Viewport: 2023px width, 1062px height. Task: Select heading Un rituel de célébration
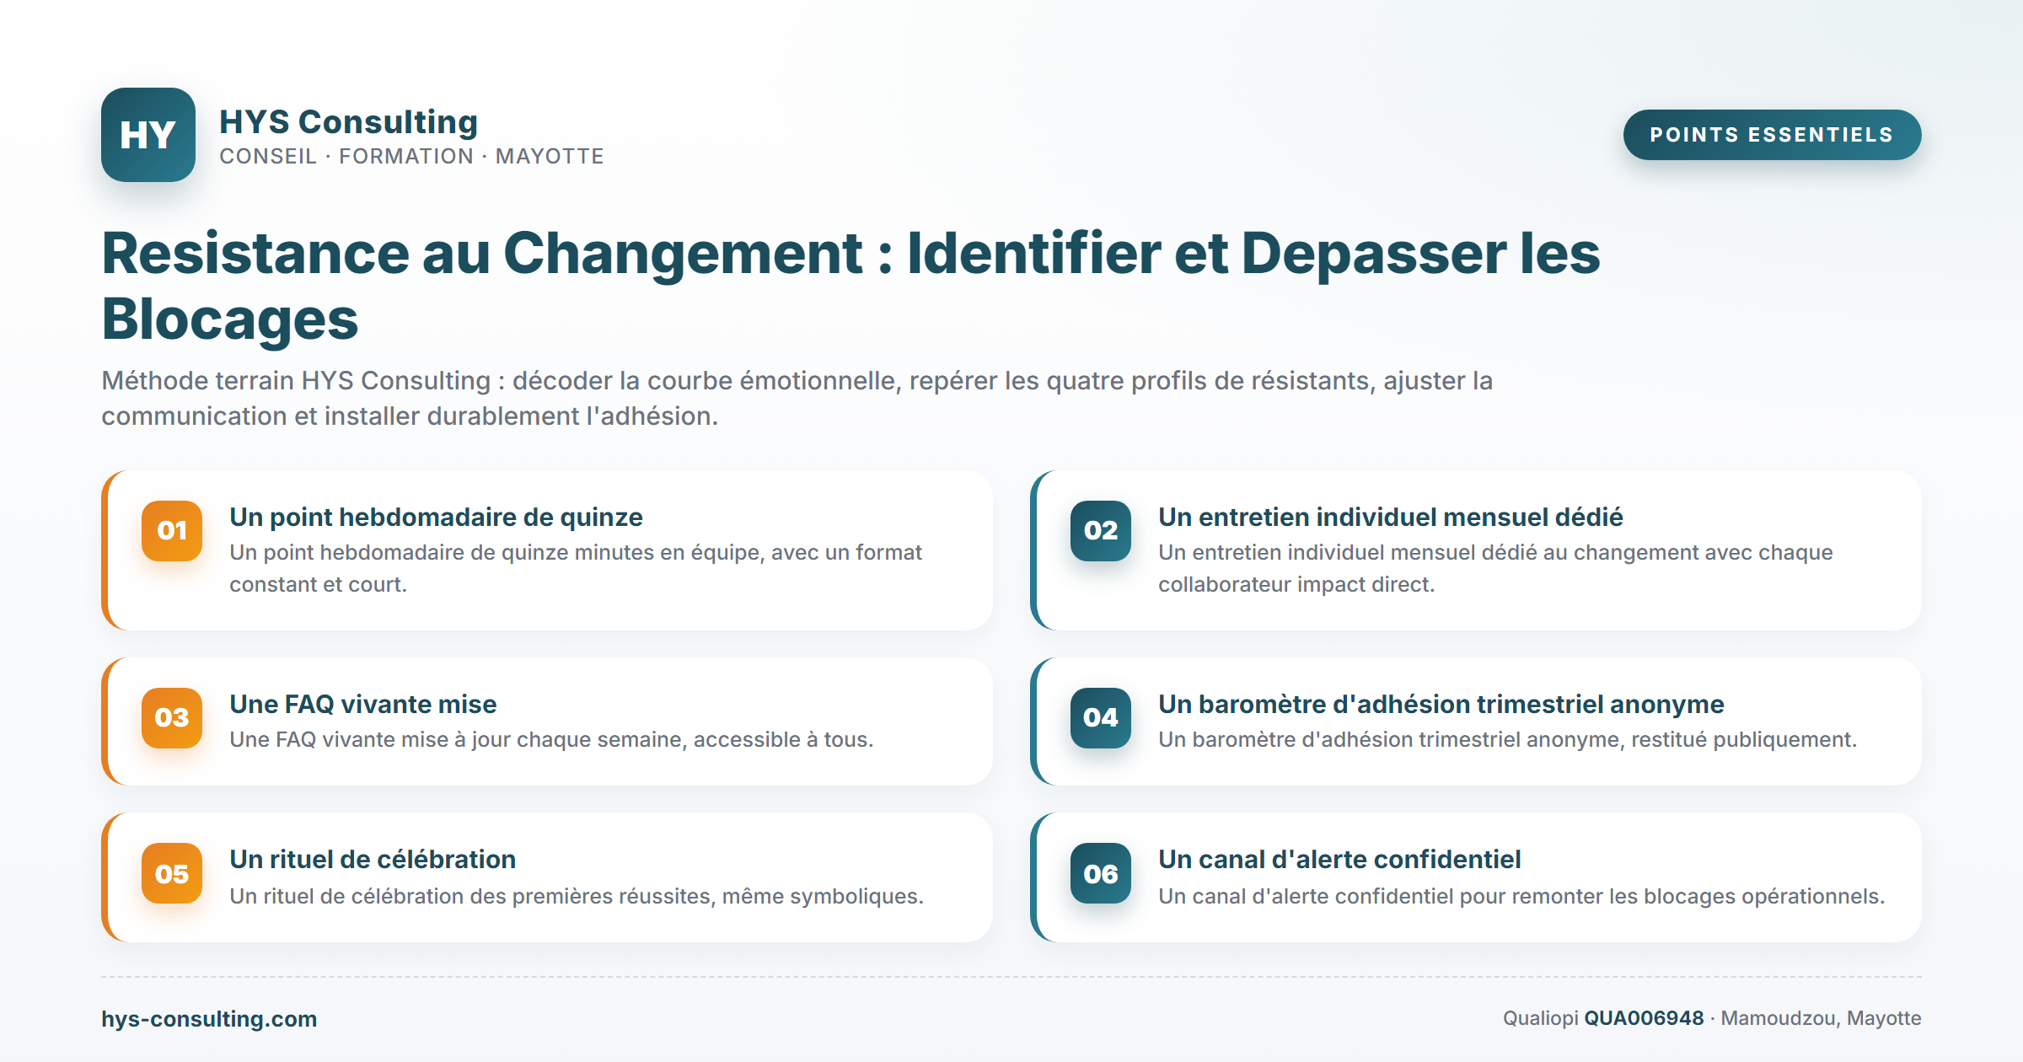(x=373, y=859)
